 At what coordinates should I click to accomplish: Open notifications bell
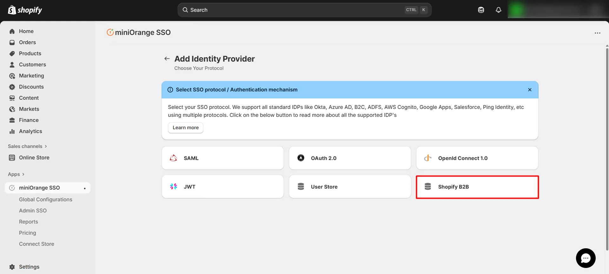coord(499,10)
